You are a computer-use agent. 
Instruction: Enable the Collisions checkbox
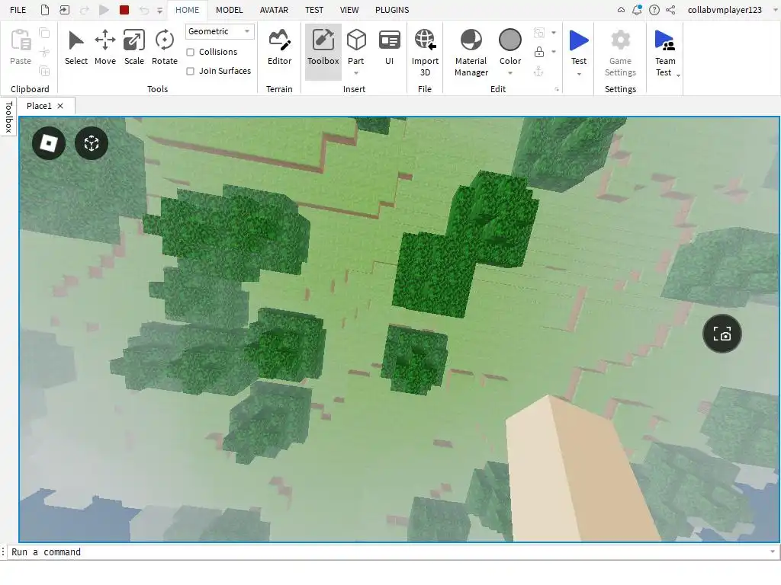(190, 53)
